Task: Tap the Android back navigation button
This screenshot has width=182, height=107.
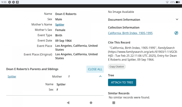Action: pyautogui.click(x=68, y=103)
